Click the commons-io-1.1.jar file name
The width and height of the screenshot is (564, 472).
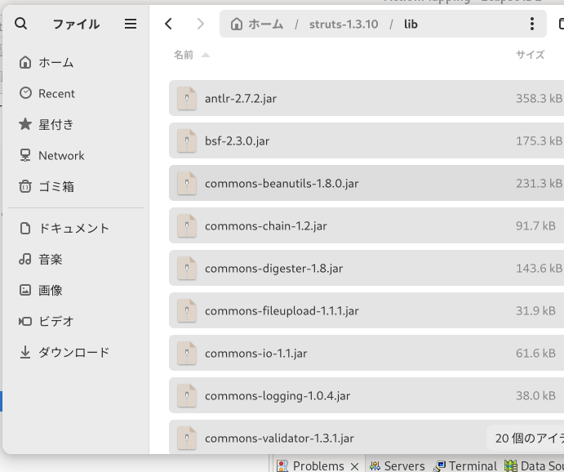[x=256, y=354]
